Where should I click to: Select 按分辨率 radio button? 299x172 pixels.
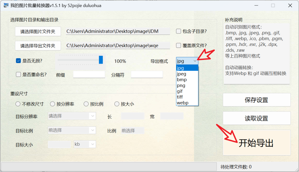click(52, 104)
